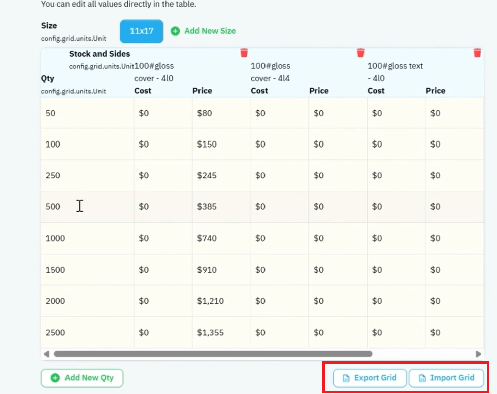Image resolution: width=497 pixels, height=394 pixels.
Task: Click the horizontal scrollbar thumb
Action: click(213, 354)
